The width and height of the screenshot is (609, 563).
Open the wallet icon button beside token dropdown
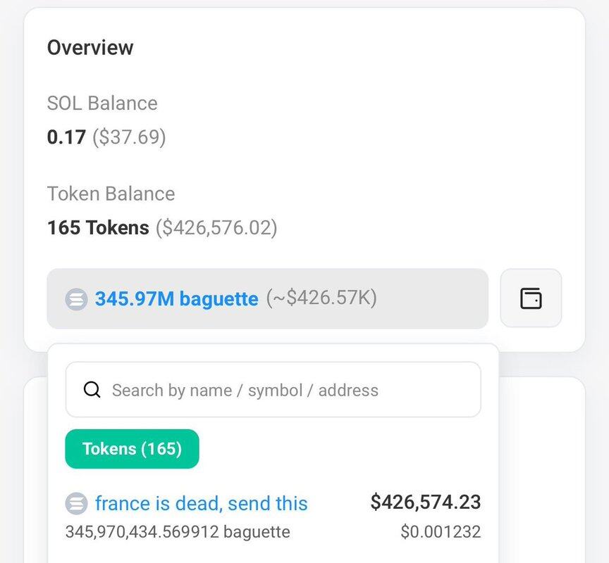pyautogui.click(x=531, y=298)
